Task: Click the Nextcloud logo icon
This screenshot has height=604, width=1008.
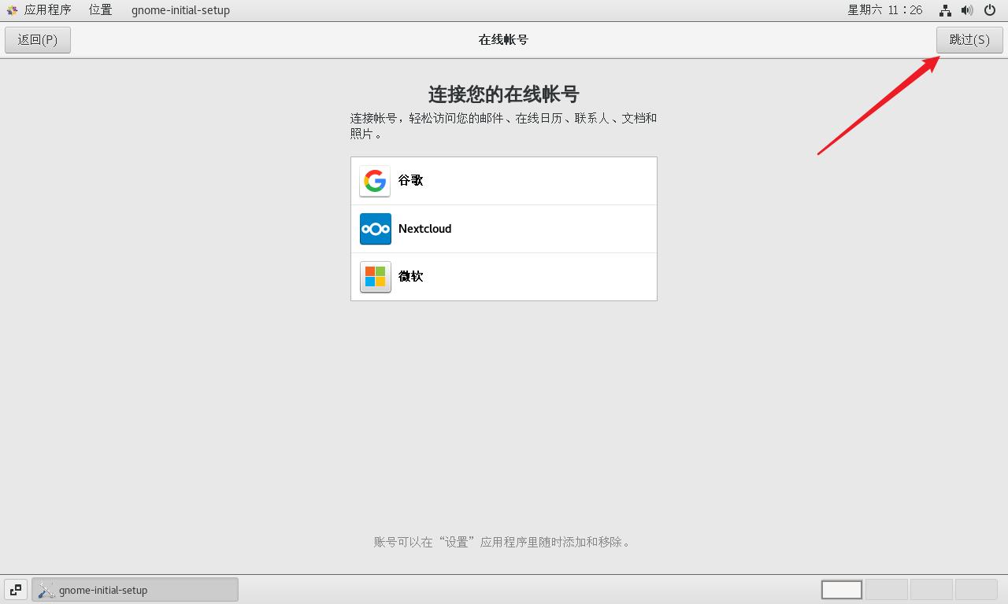Action: pyautogui.click(x=375, y=229)
